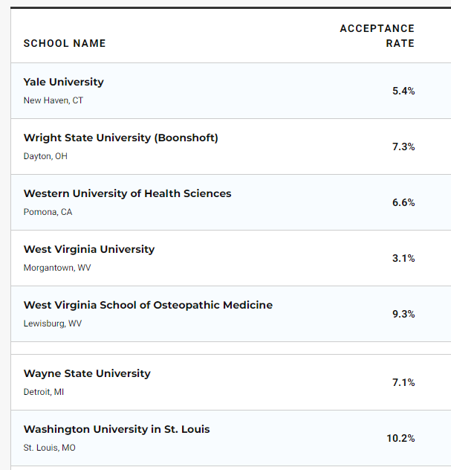Image resolution: width=451 pixels, height=470 pixels.
Task: Click the 9.3% acceptance rate value
Action: (403, 314)
